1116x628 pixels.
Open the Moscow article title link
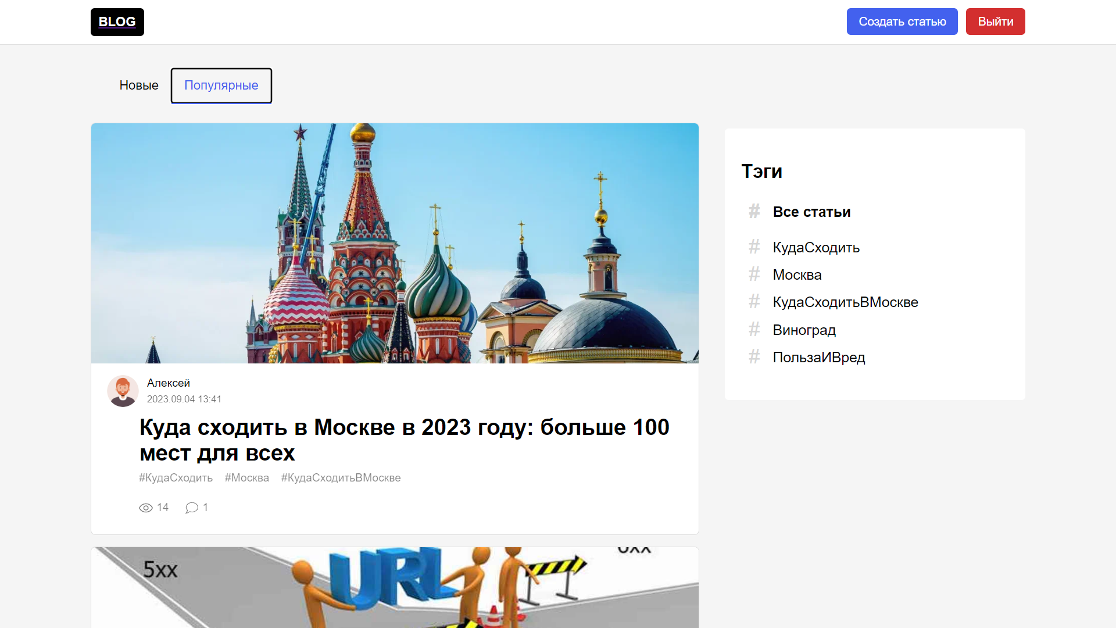click(405, 440)
